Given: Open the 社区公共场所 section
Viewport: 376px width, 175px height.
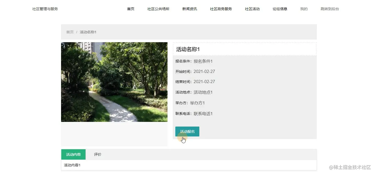Looking at the screenshot, I should (158, 9).
